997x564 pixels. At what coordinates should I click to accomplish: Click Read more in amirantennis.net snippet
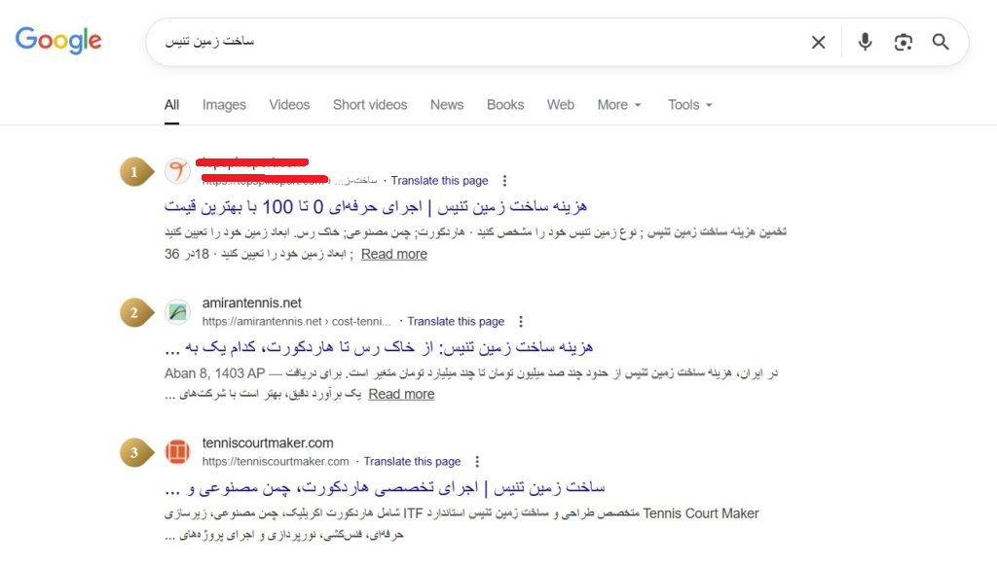pyautogui.click(x=401, y=394)
